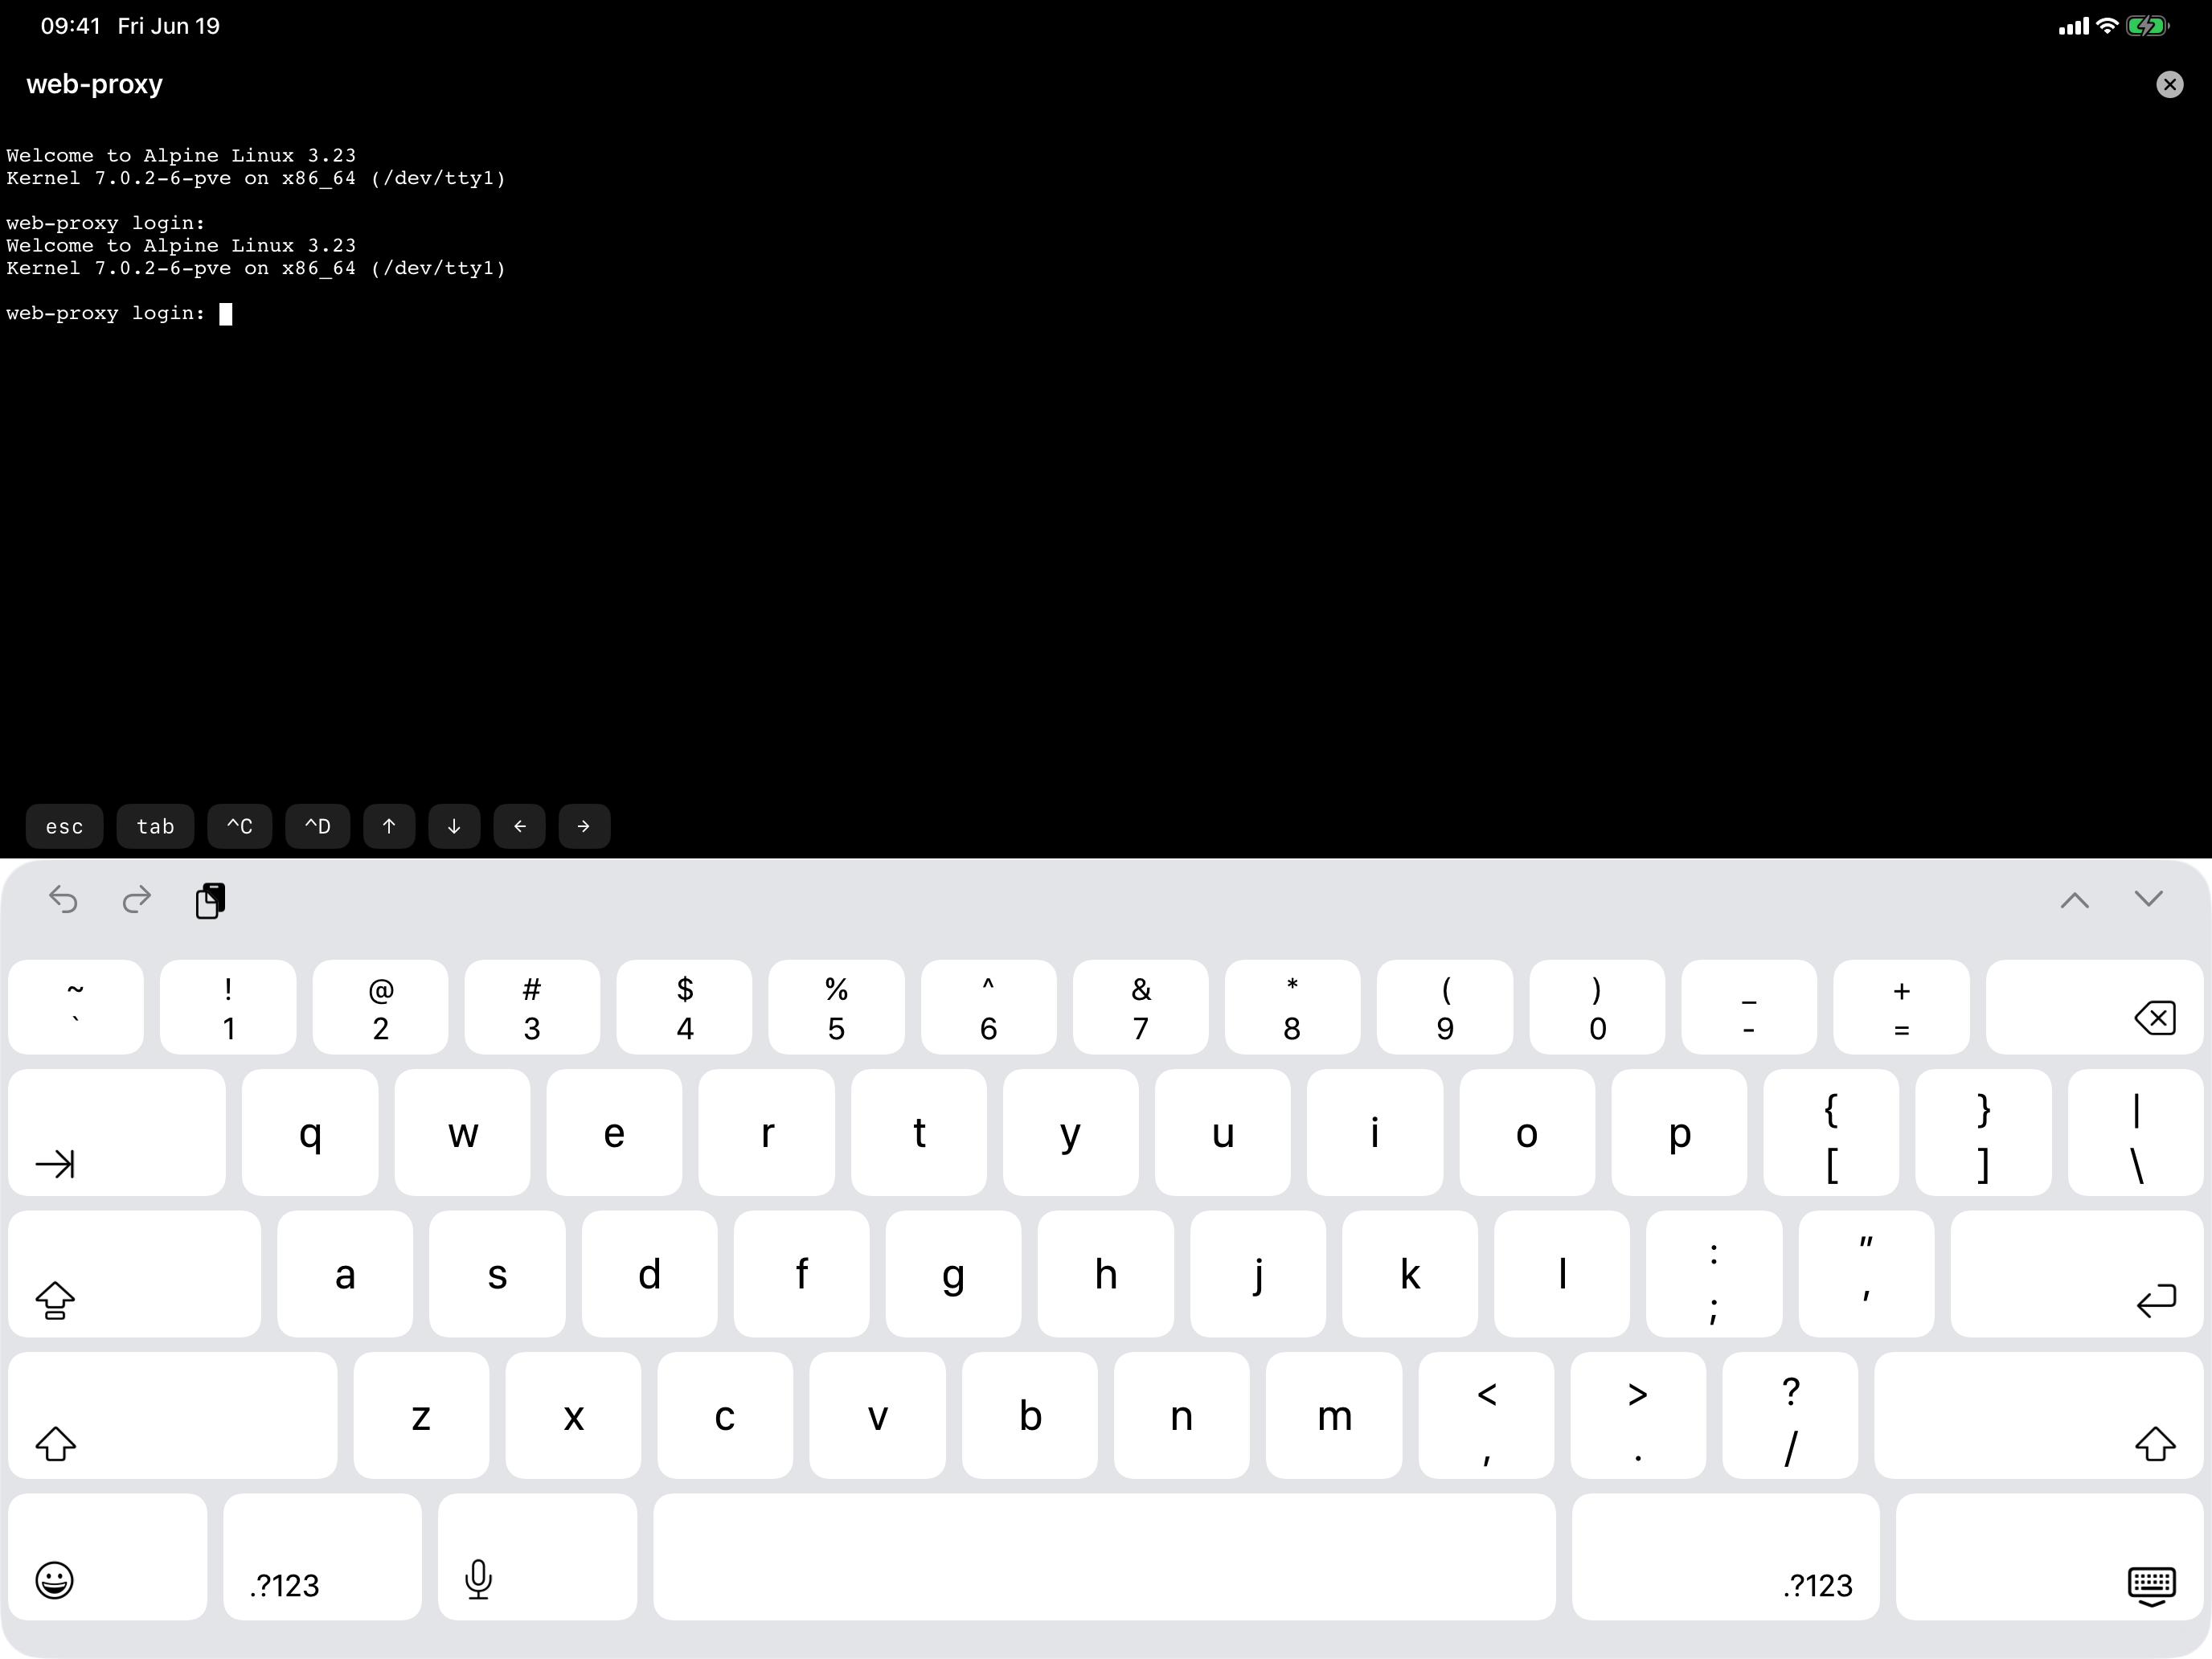Switch to right .?123 symbols keyboard
The image size is (2212, 1659).
[1725, 1556]
